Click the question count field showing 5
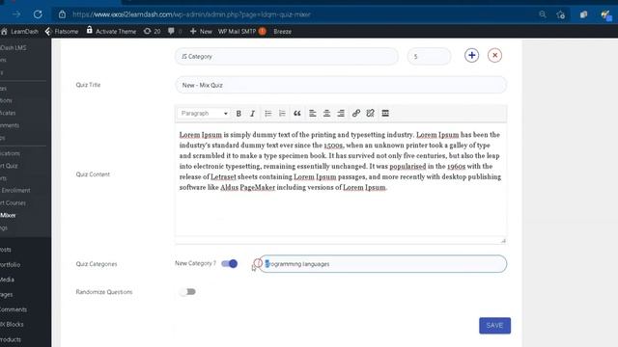Image resolution: width=618 pixels, height=347 pixels. click(x=429, y=56)
